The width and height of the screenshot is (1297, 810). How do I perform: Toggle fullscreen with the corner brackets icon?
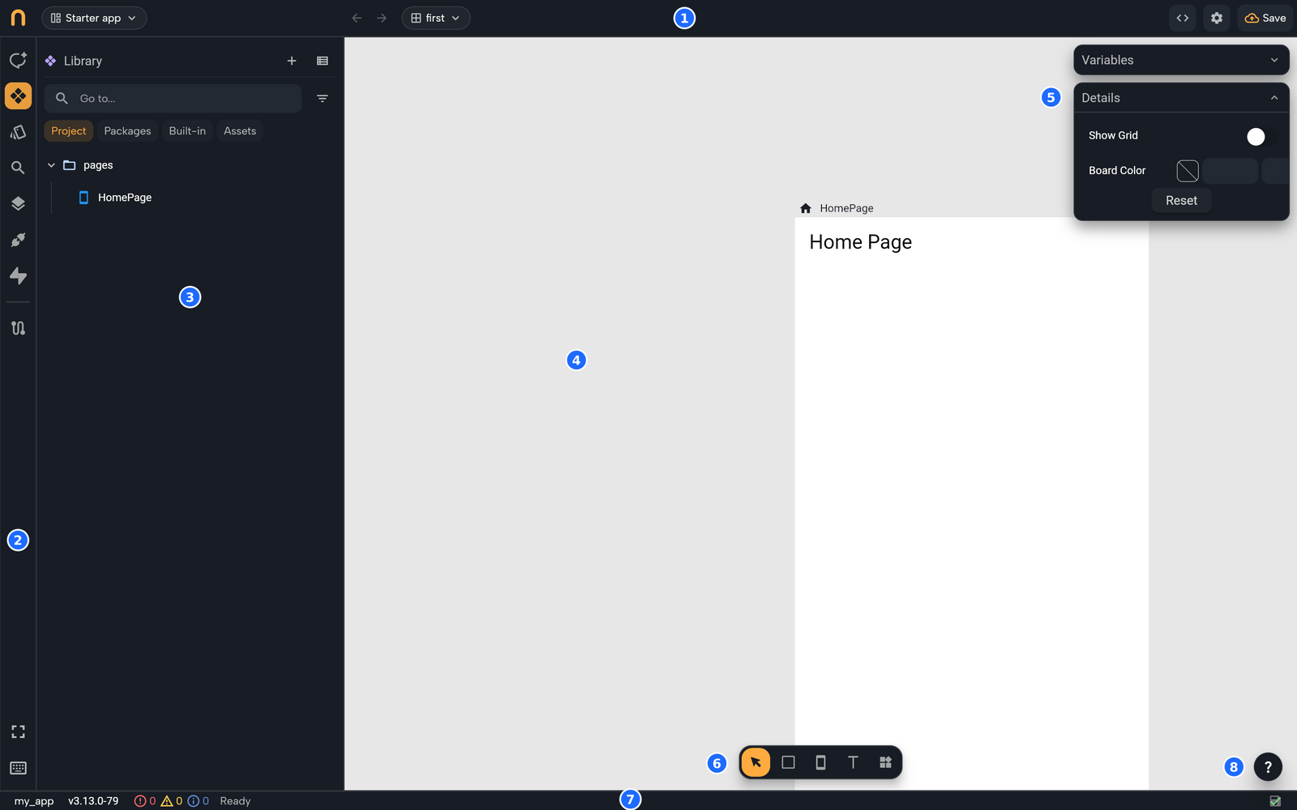click(x=18, y=732)
